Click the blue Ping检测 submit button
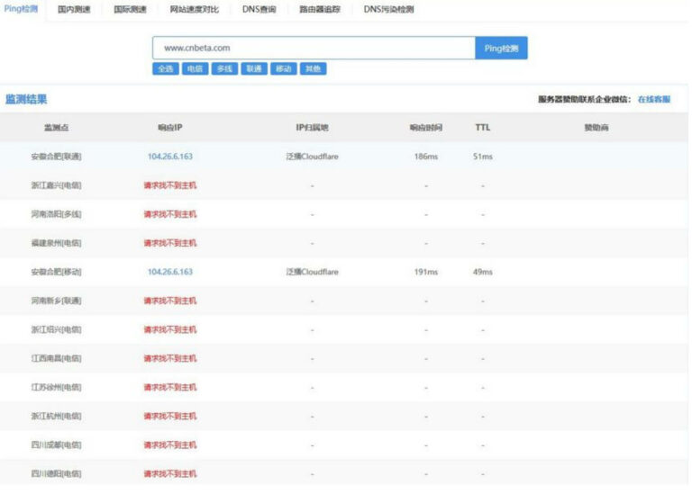Viewport: 692px width, 494px height. 501,48
